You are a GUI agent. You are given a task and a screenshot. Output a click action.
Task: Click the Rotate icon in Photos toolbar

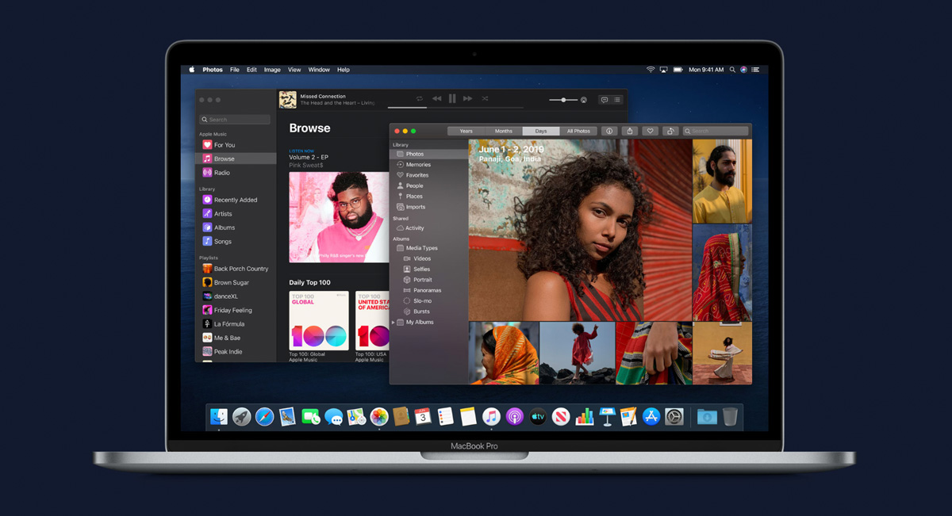[x=670, y=131]
